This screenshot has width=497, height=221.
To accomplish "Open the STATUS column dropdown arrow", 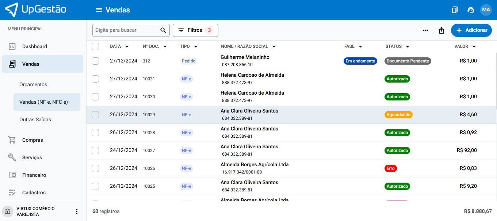I will (408, 47).
